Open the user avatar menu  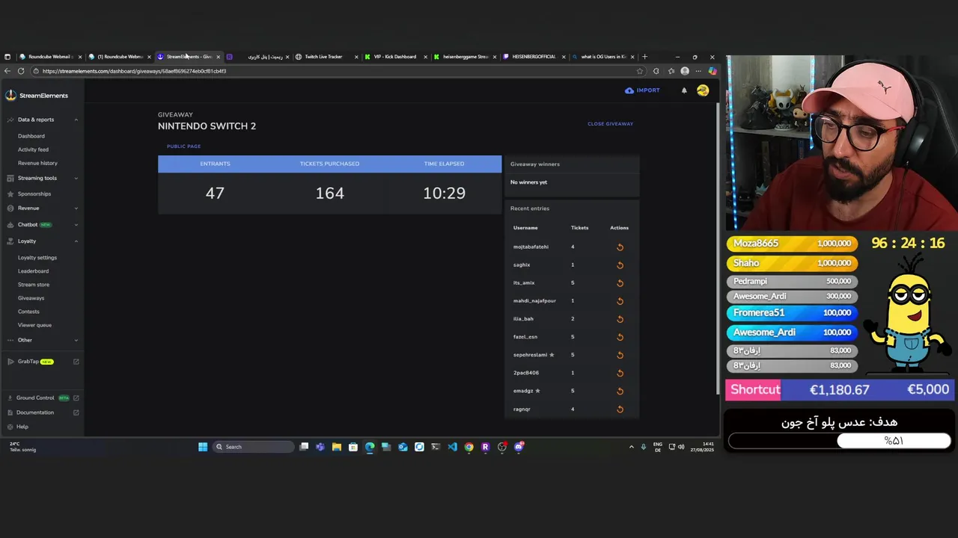[703, 90]
